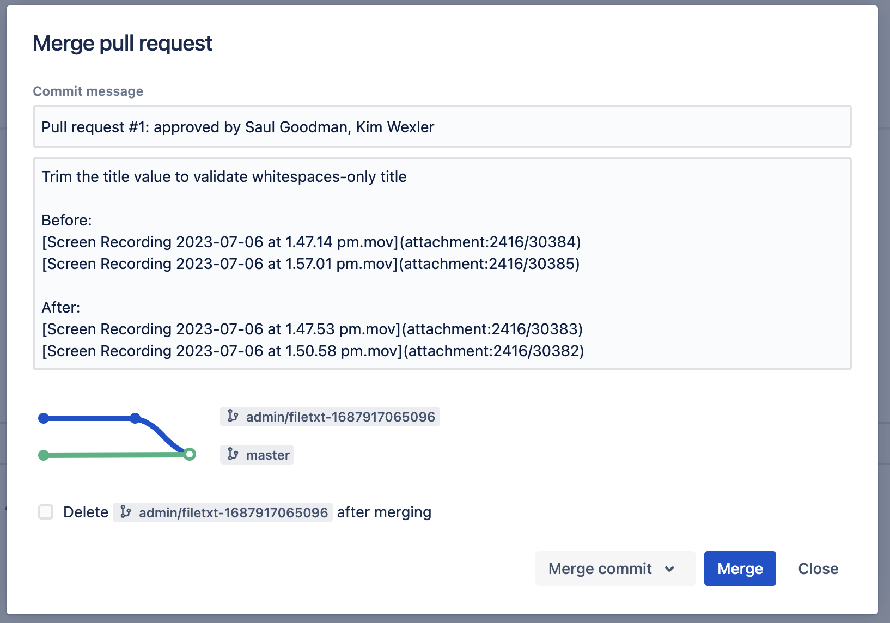Click the first blue commit dot in diagram

click(44, 418)
